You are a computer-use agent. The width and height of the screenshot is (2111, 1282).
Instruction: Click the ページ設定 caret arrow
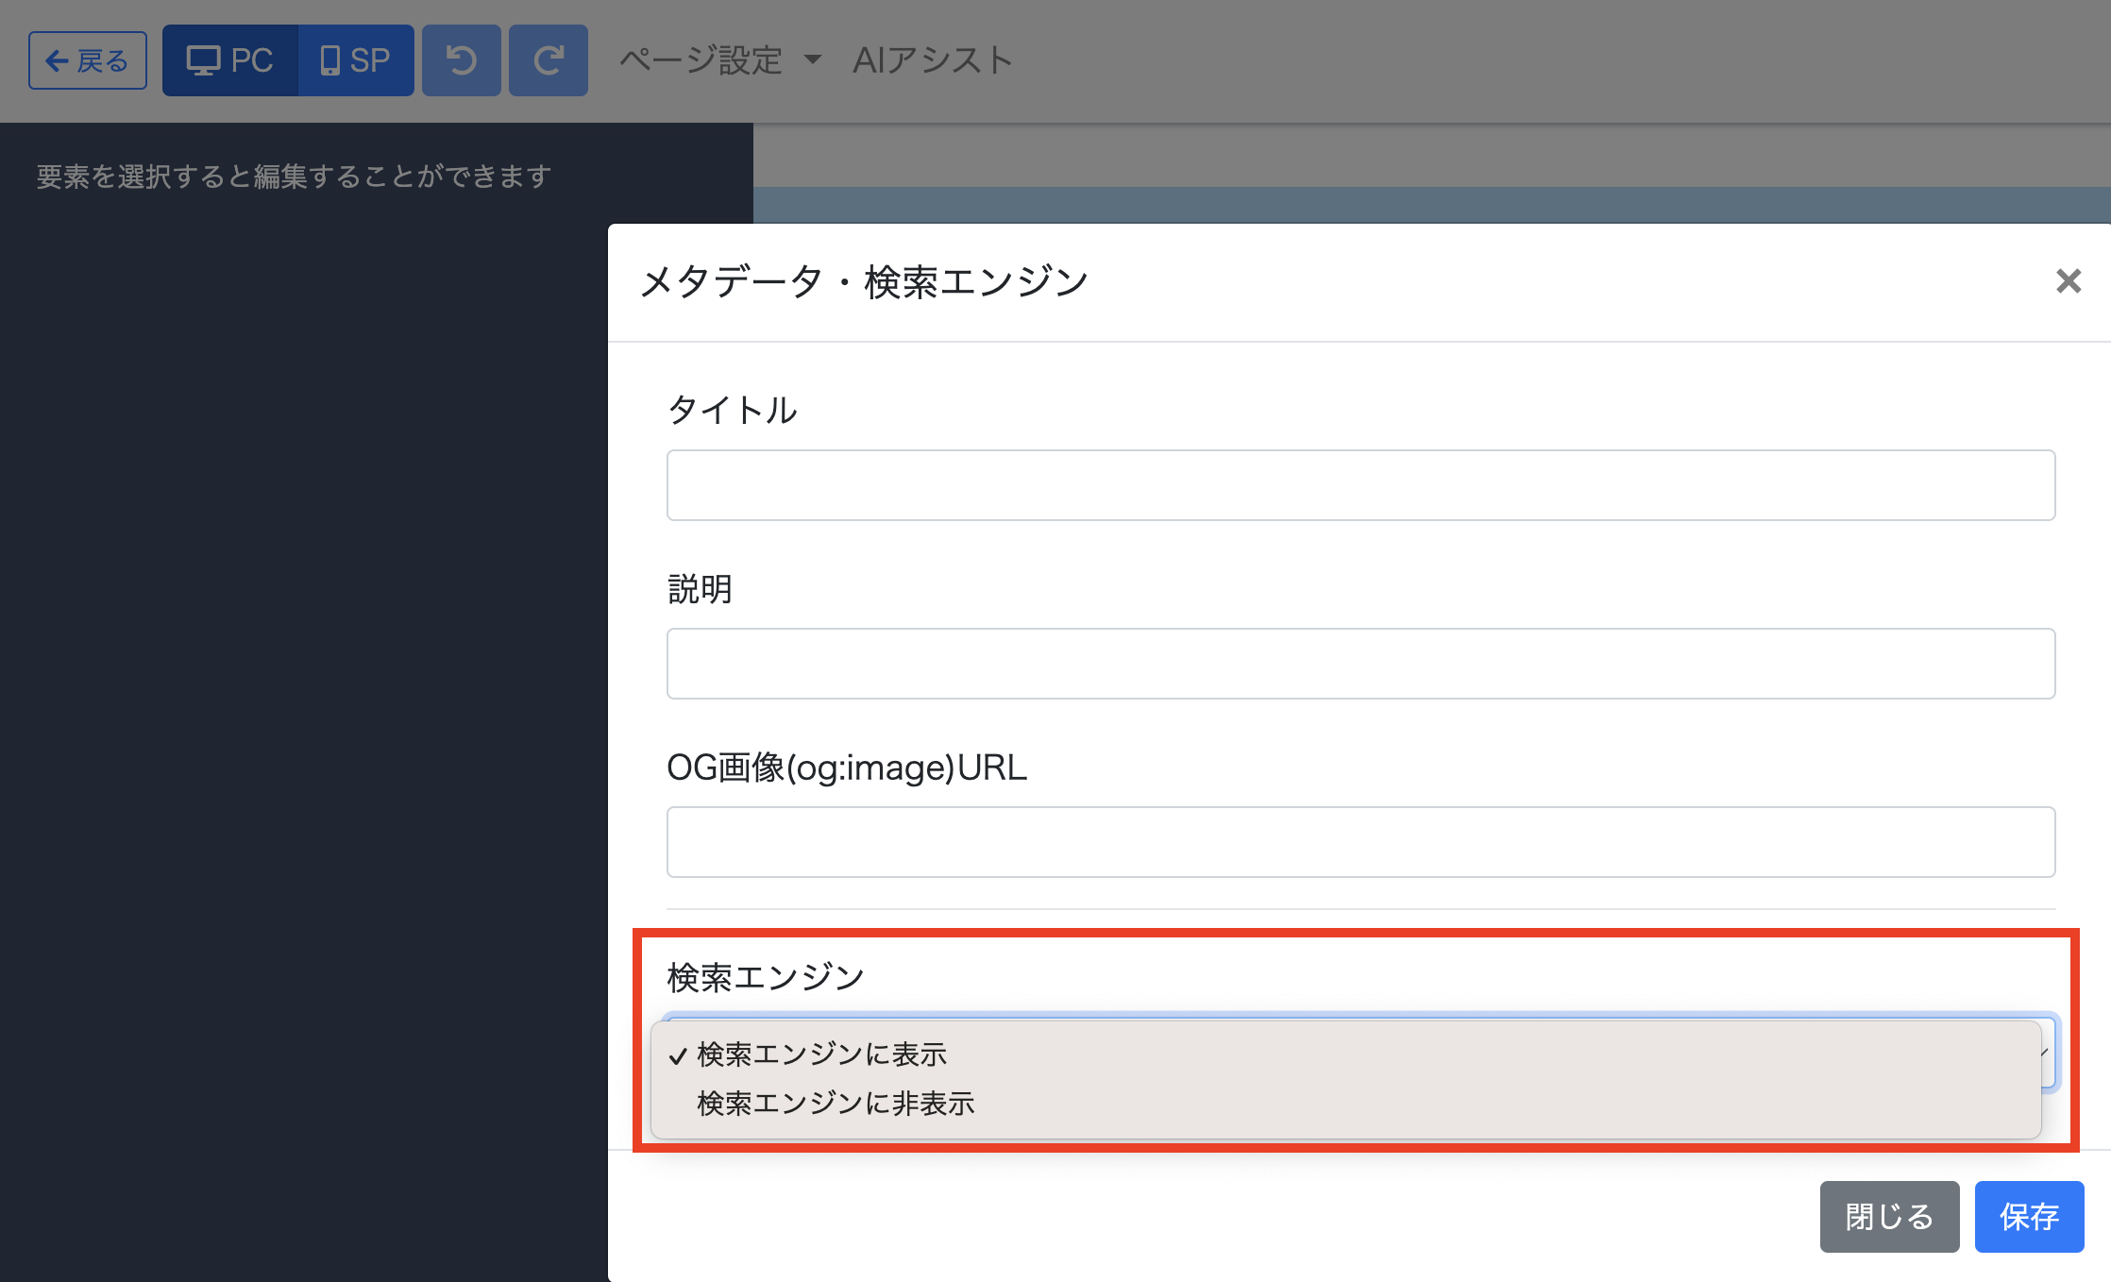pyautogui.click(x=813, y=60)
